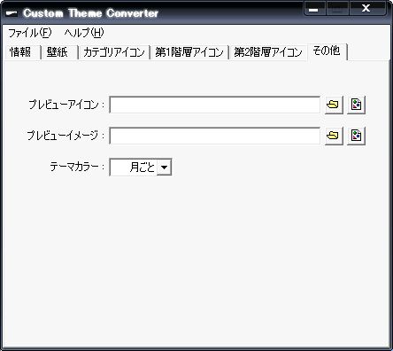Open folder browse icon for プレビューイメージ
Image resolution: width=393 pixels, height=351 pixels.
[x=334, y=136]
